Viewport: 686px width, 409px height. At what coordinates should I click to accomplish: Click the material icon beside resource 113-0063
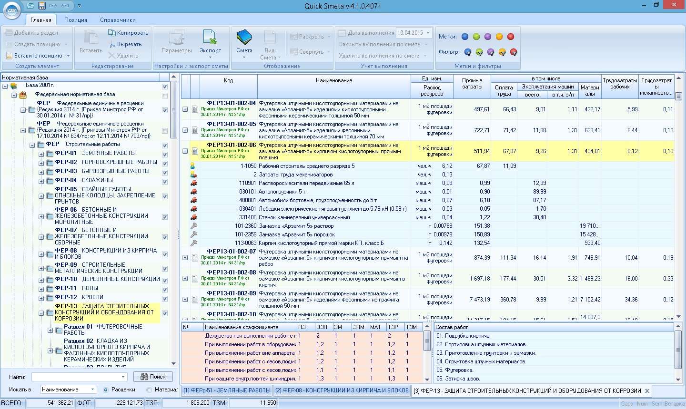(193, 243)
